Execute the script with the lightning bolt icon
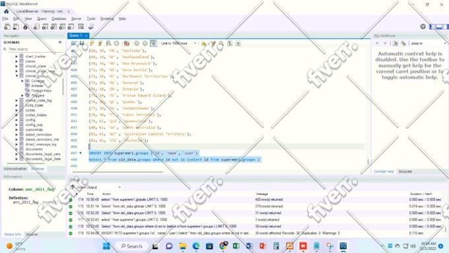 pos(92,43)
